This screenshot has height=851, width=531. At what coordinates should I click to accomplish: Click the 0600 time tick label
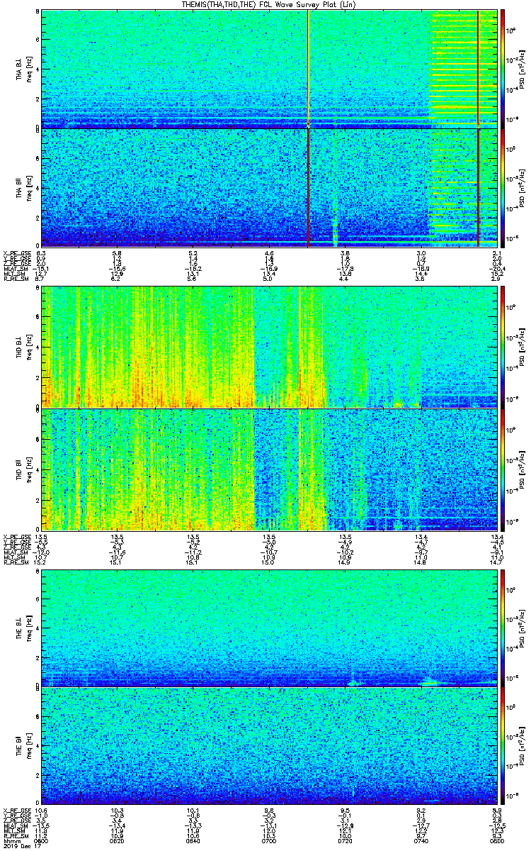[x=42, y=840]
